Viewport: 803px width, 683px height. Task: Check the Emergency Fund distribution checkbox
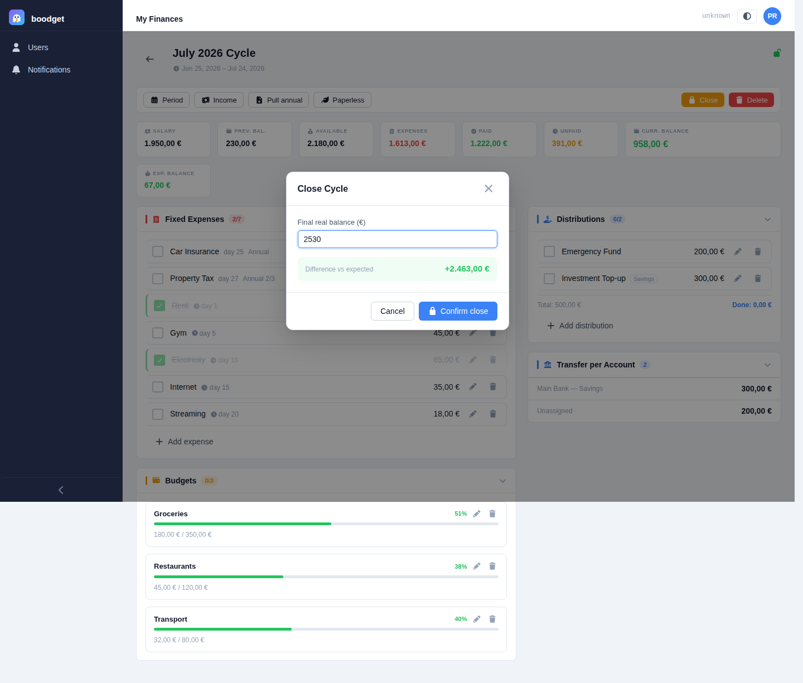(549, 251)
